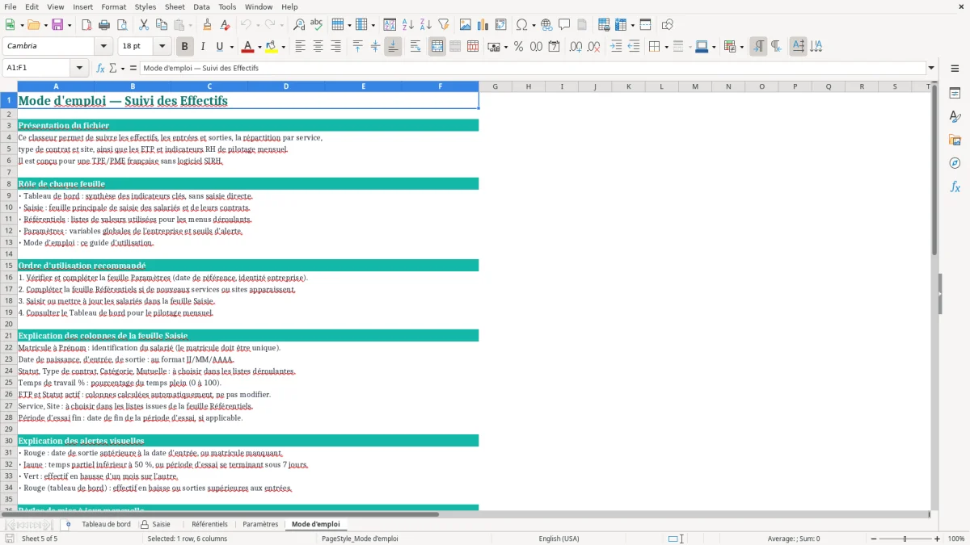970x545 pixels.
Task: Increase indent of cell content
Action: click(616, 47)
